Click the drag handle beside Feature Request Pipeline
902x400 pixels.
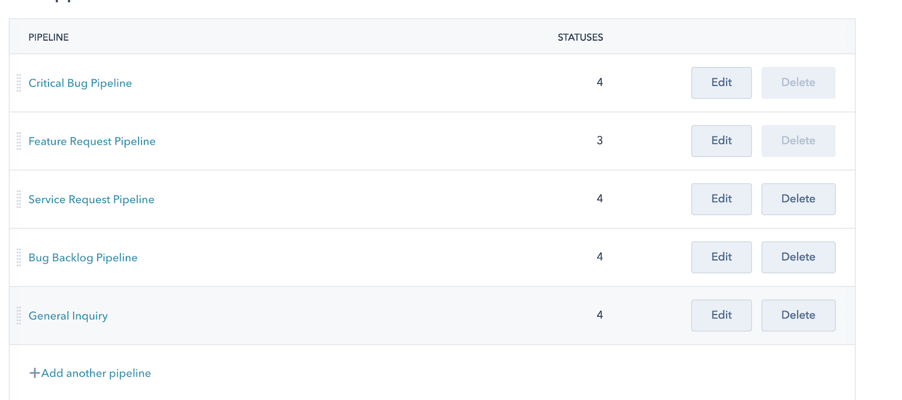pos(19,141)
